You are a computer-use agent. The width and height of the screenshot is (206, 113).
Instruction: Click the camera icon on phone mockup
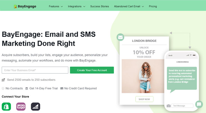click(x=169, y=106)
